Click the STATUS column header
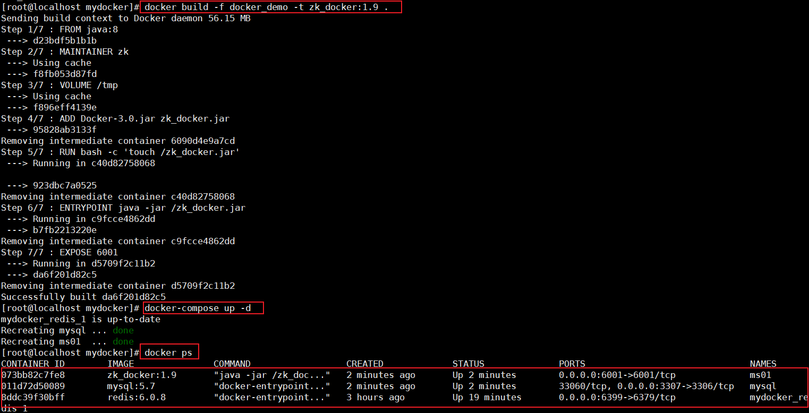Screen dimensions: 809x413 pyautogui.click(x=469, y=364)
